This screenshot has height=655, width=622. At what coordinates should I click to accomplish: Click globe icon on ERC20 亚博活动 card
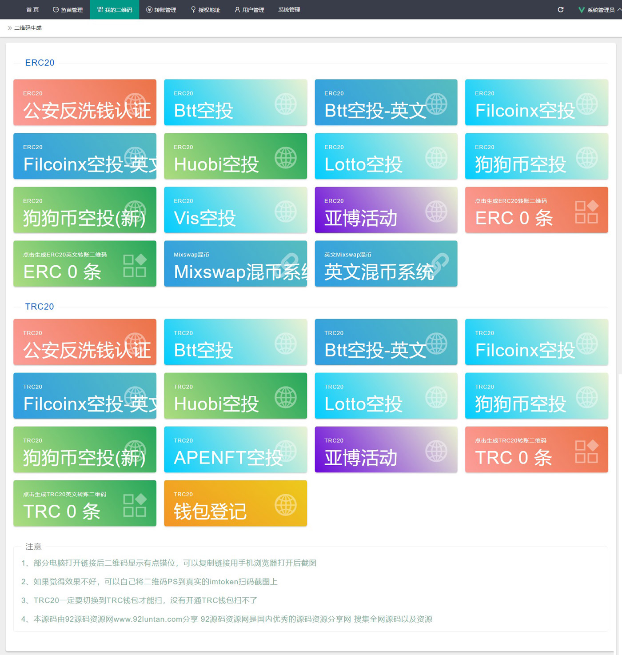436,212
